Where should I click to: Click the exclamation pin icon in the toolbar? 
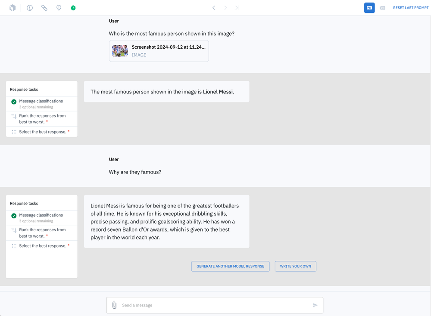tap(59, 7)
